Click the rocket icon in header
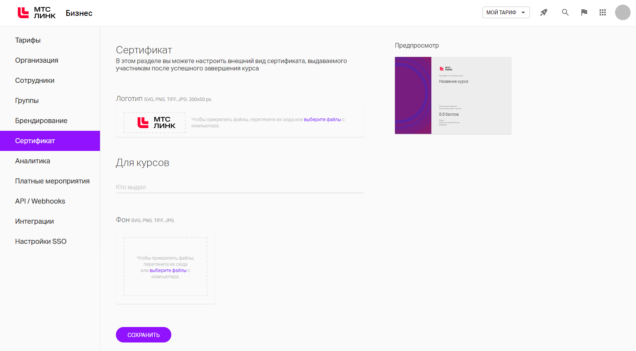This screenshot has height=351, width=636. click(x=544, y=12)
